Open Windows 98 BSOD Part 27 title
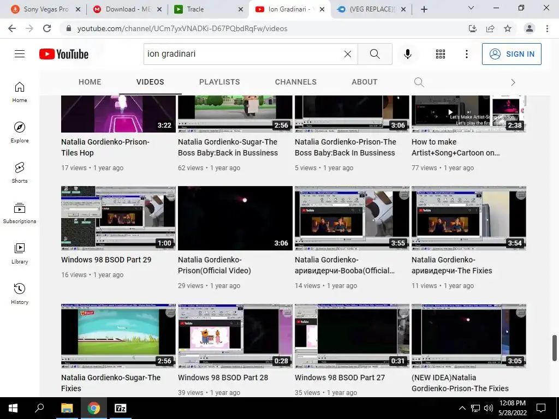 point(340,378)
